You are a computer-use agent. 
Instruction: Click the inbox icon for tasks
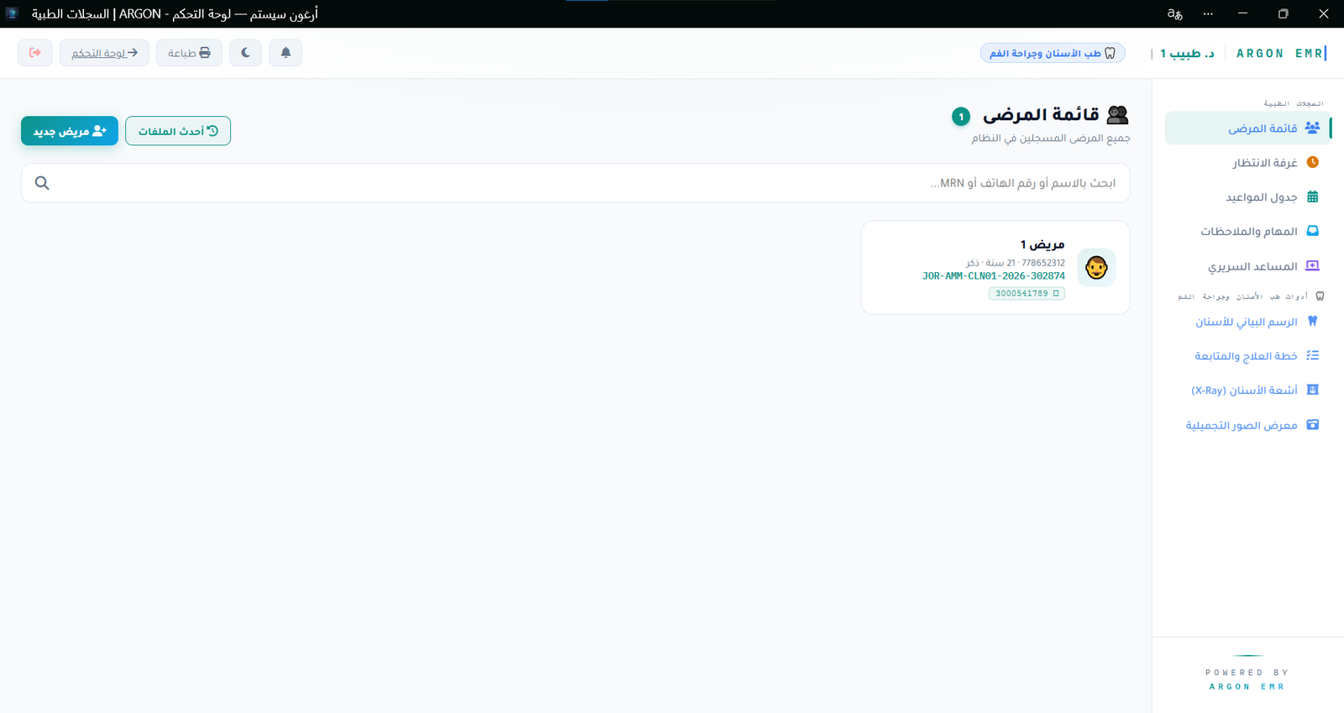coord(1313,231)
